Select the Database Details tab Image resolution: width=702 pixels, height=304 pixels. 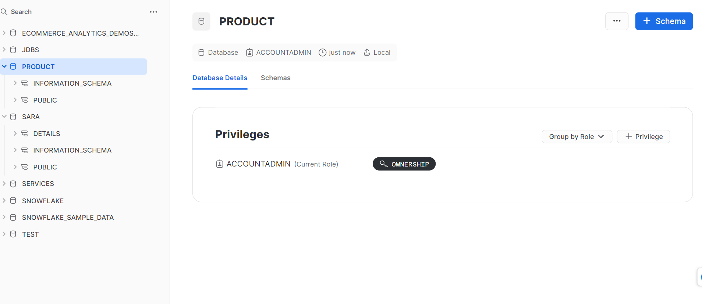point(220,78)
